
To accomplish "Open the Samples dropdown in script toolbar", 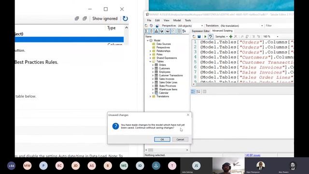I will point(221,37).
